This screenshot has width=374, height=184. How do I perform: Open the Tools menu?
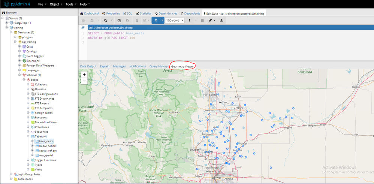point(71,4)
